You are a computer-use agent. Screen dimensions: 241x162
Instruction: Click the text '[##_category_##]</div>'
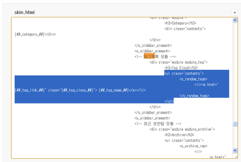pyautogui.click(x=35, y=34)
